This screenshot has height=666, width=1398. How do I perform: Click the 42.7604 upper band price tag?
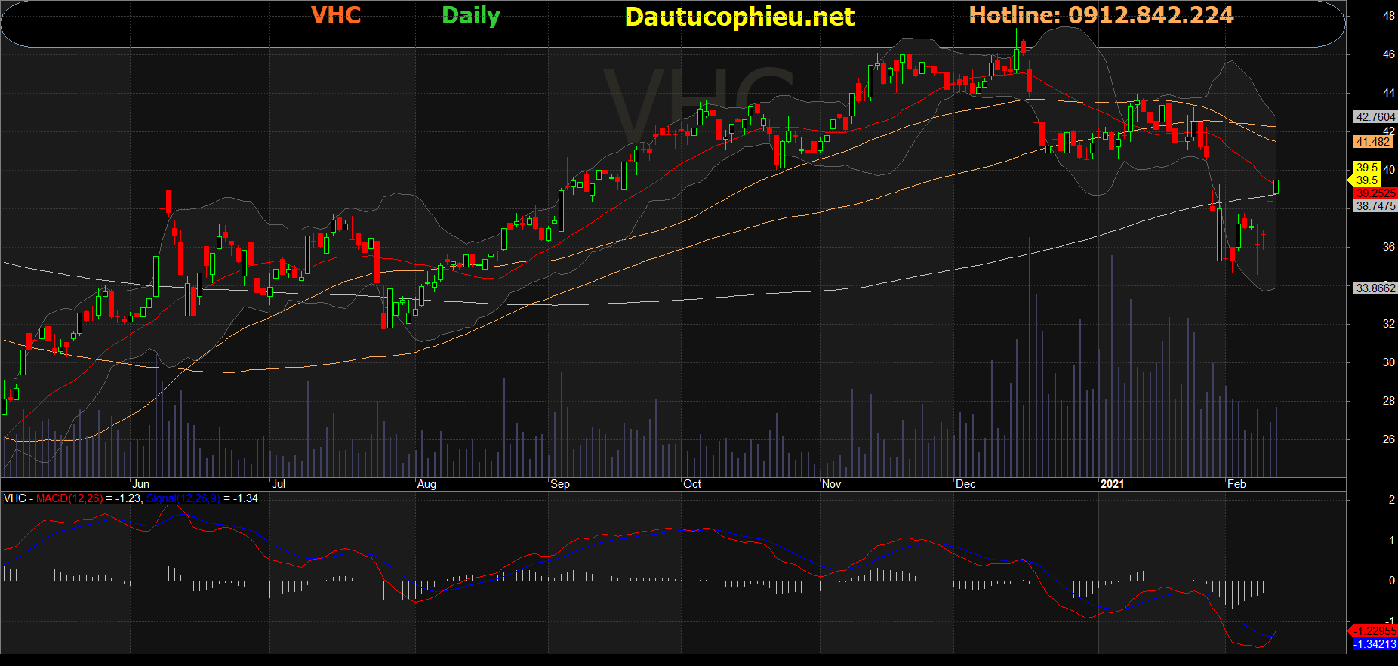tap(1375, 117)
